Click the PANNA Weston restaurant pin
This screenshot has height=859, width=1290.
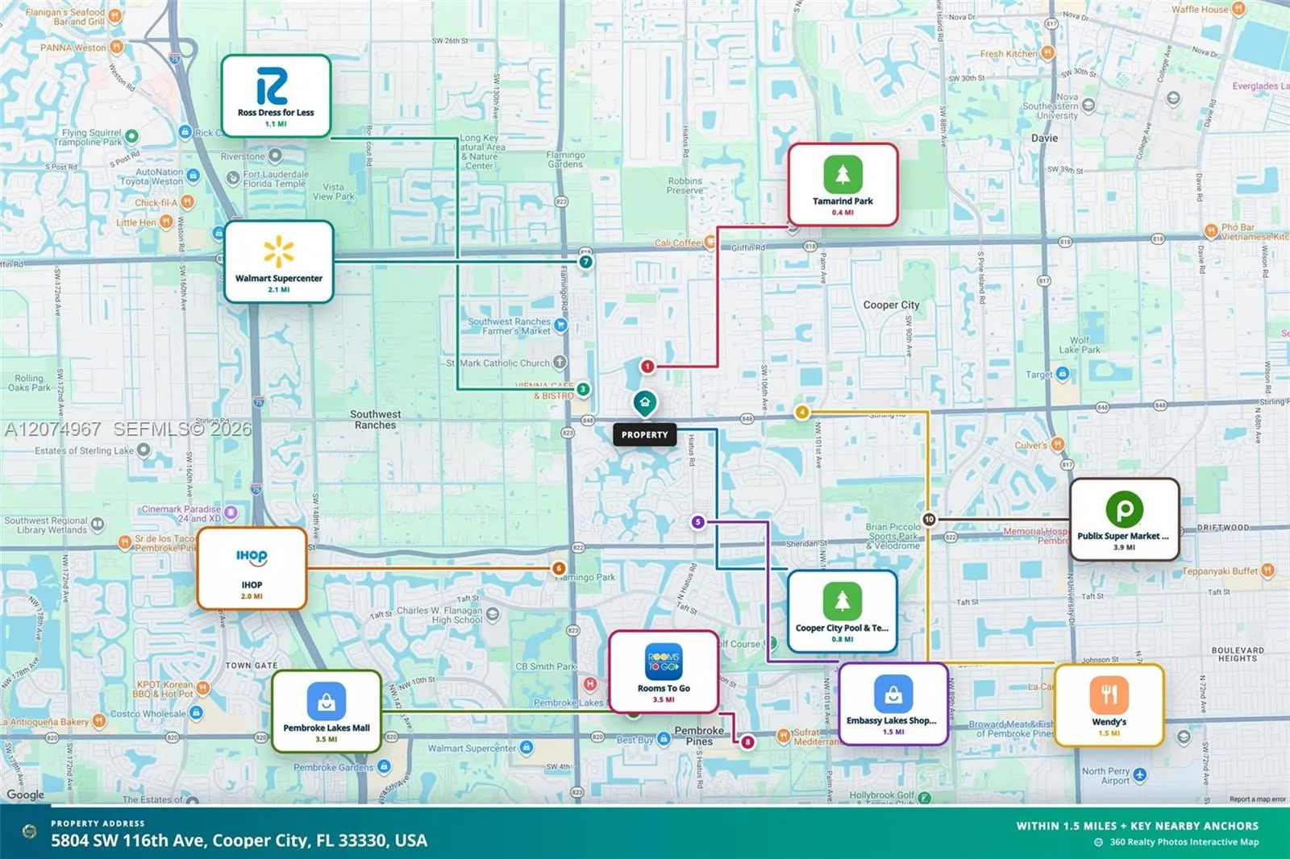click(x=117, y=47)
